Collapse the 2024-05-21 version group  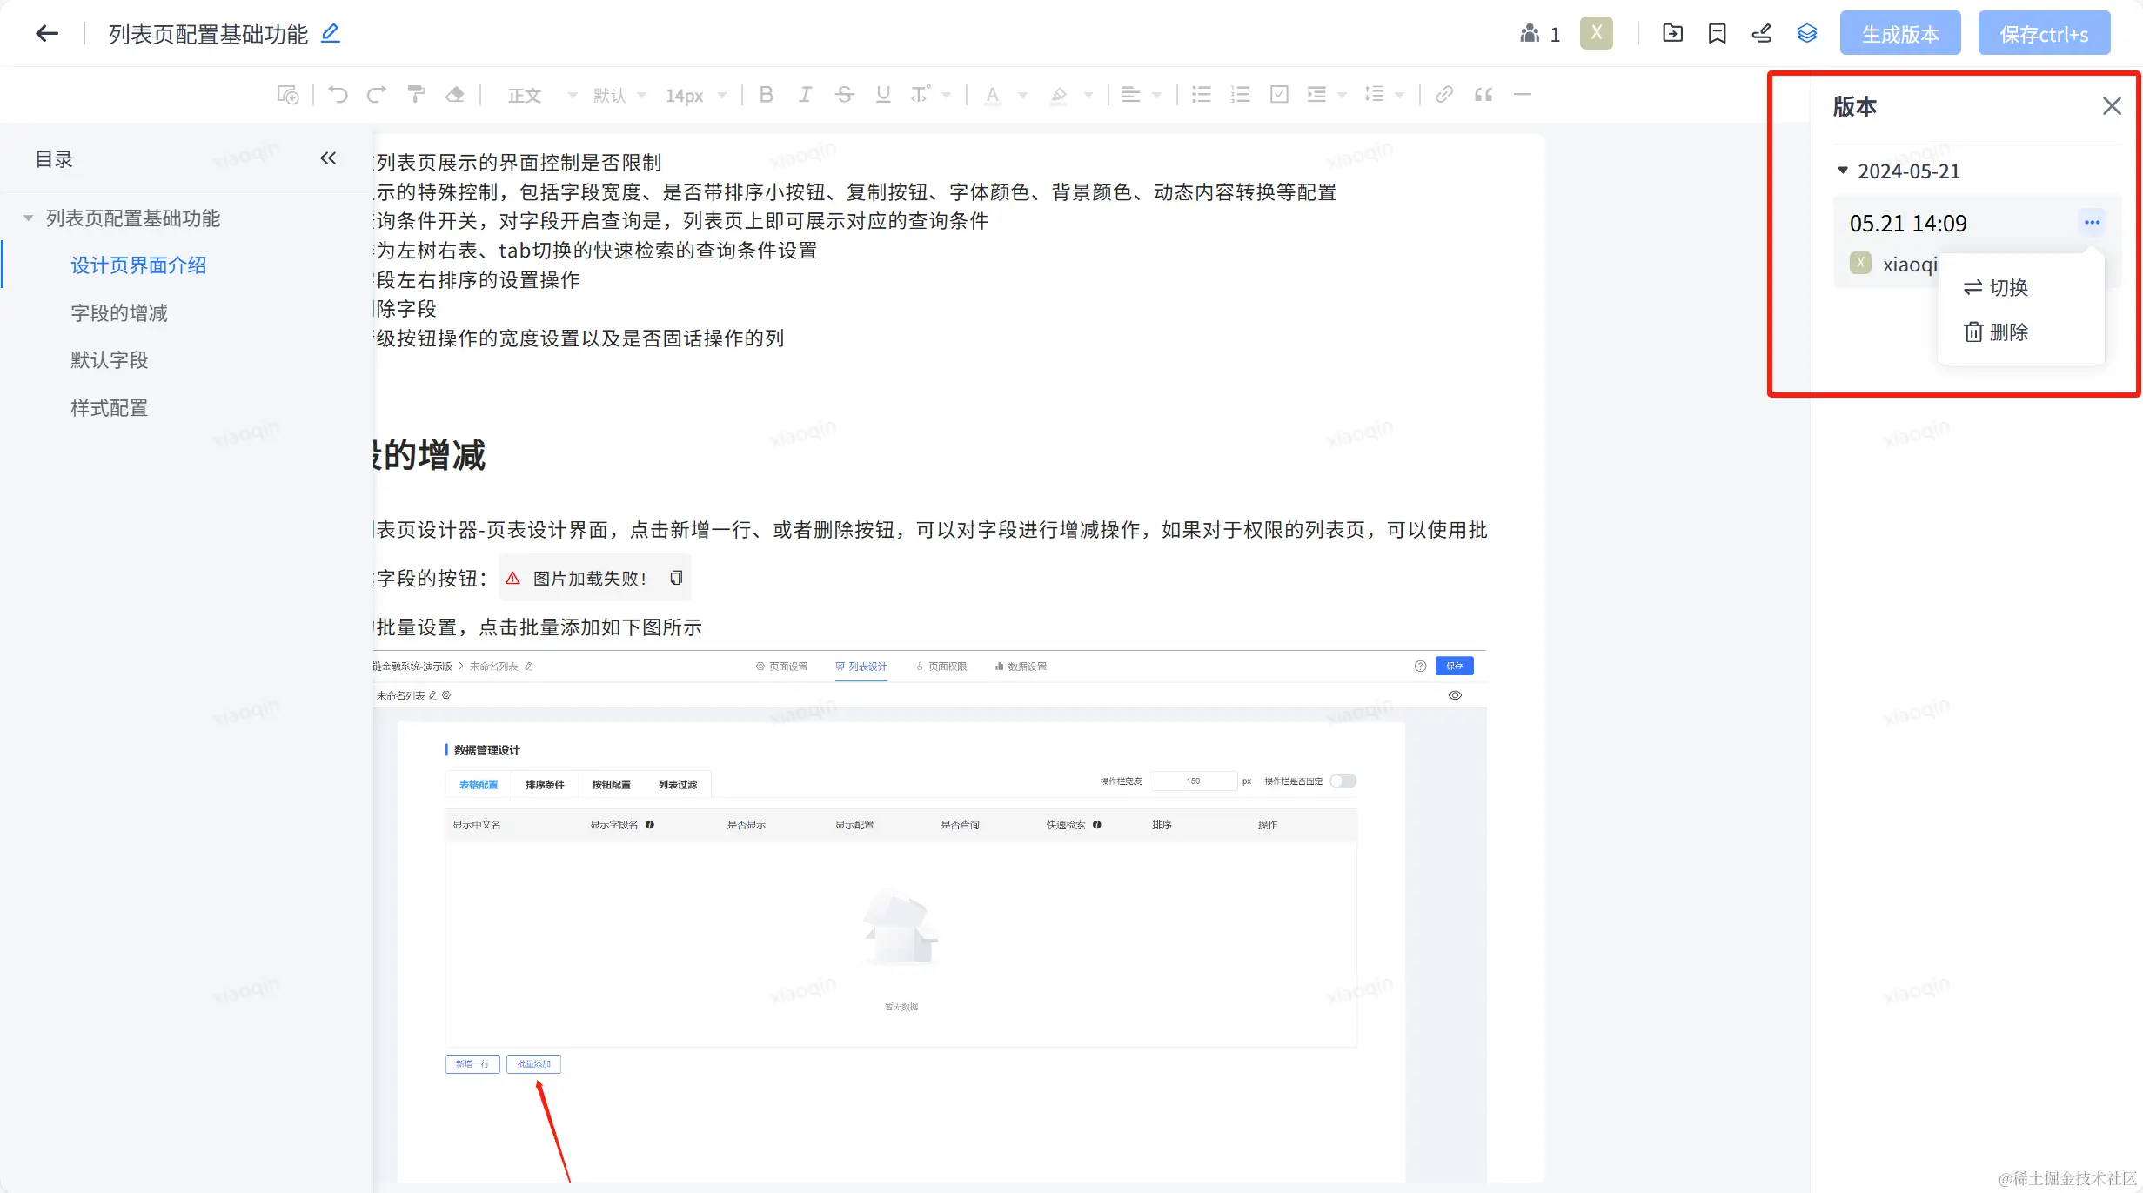1842,171
